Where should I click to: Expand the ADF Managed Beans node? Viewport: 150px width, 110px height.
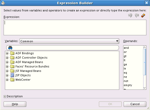[7, 62]
